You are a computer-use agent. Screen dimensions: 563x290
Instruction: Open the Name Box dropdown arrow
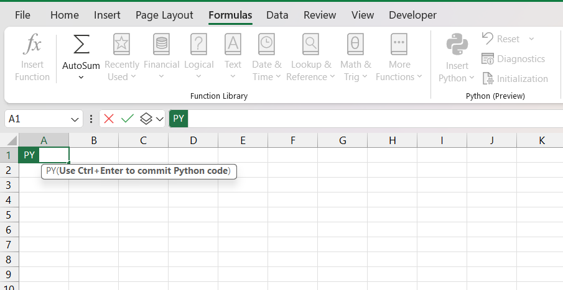coord(75,119)
